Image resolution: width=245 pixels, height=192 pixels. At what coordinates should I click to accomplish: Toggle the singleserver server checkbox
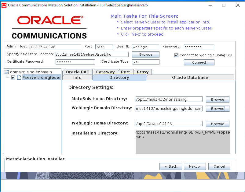[13, 77]
